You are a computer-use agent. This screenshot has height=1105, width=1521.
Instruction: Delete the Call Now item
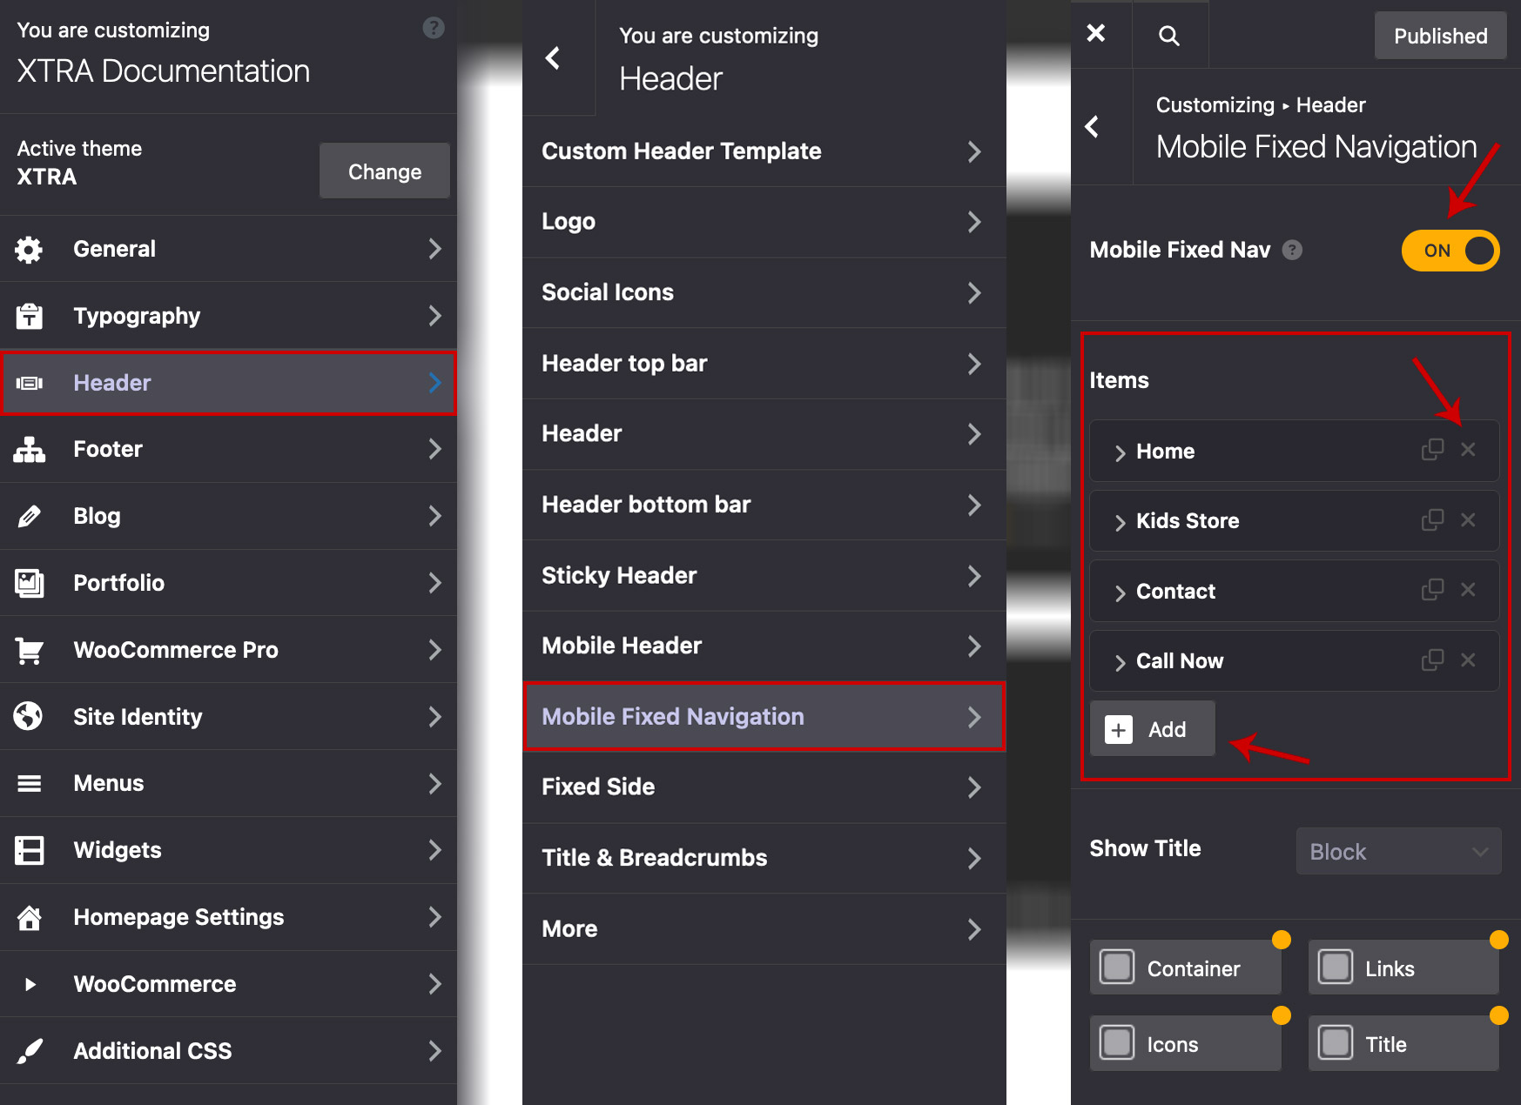(1468, 660)
